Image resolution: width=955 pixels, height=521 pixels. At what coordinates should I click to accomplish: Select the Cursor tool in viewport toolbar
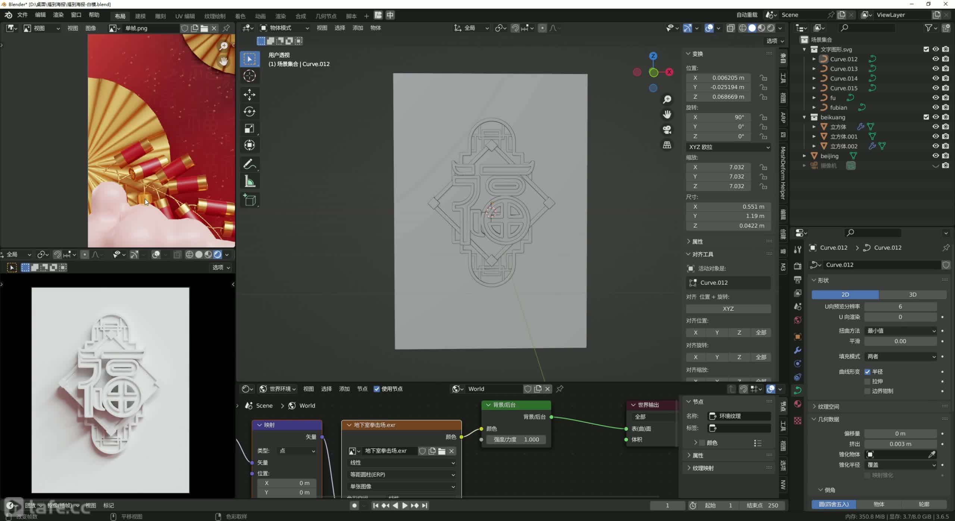click(x=249, y=76)
